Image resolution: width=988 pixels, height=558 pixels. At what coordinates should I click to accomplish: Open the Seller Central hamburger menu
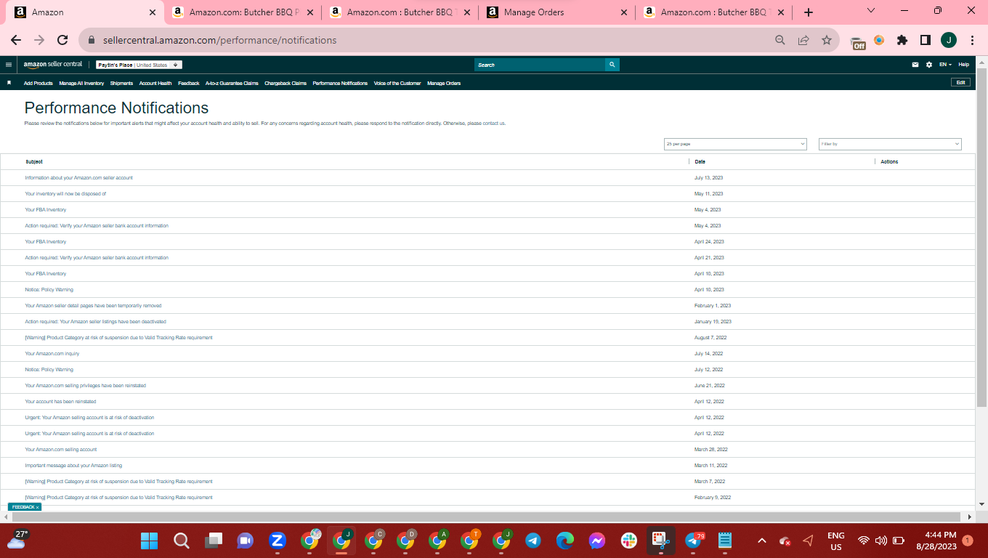[9, 65]
